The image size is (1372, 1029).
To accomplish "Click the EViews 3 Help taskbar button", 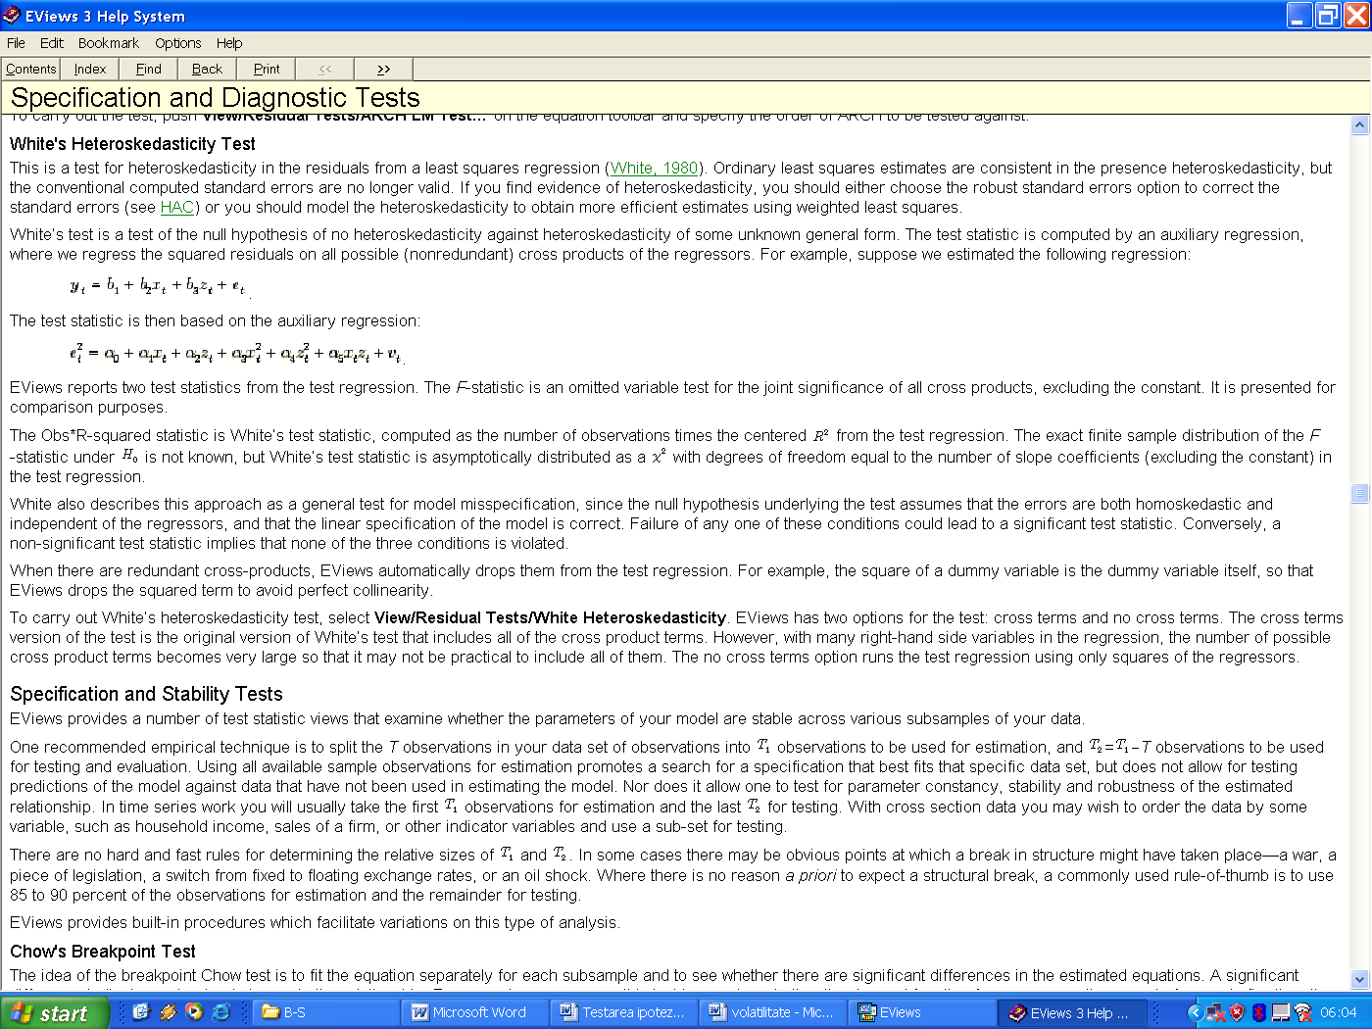I will coord(1071,1012).
